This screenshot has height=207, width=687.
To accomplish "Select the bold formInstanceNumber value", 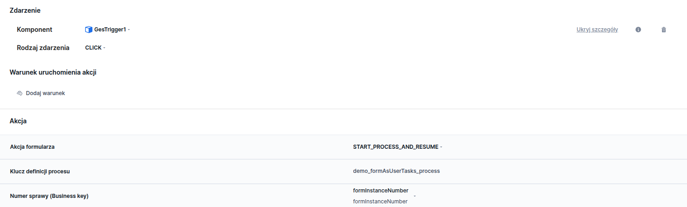I will pos(381,191).
